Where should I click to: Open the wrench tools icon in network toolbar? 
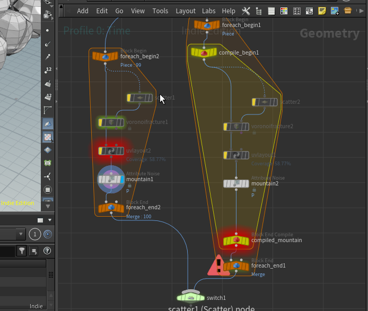(x=246, y=11)
